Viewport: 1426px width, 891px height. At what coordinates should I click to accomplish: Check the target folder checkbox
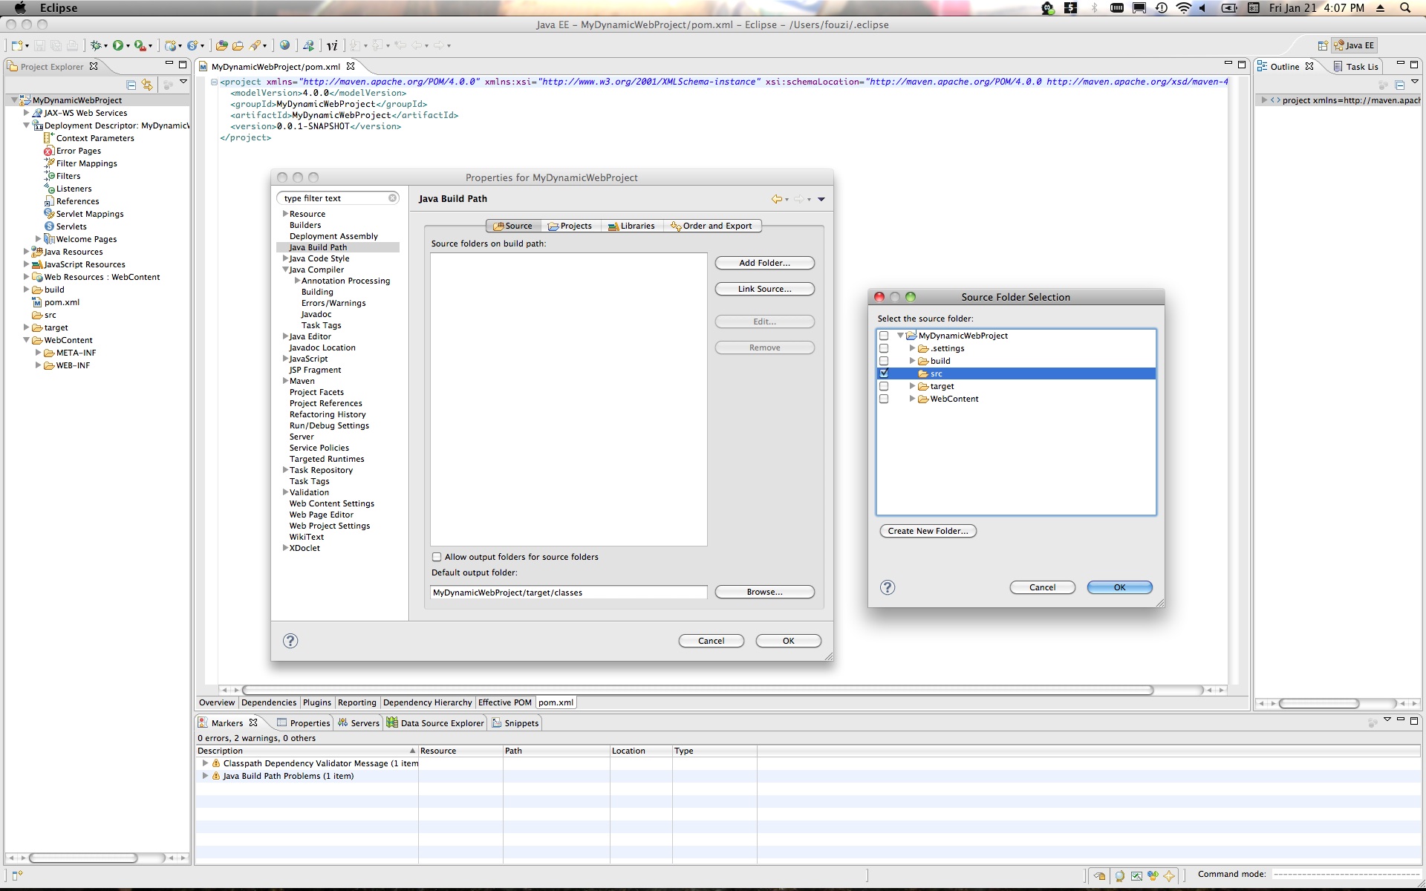click(x=884, y=386)
